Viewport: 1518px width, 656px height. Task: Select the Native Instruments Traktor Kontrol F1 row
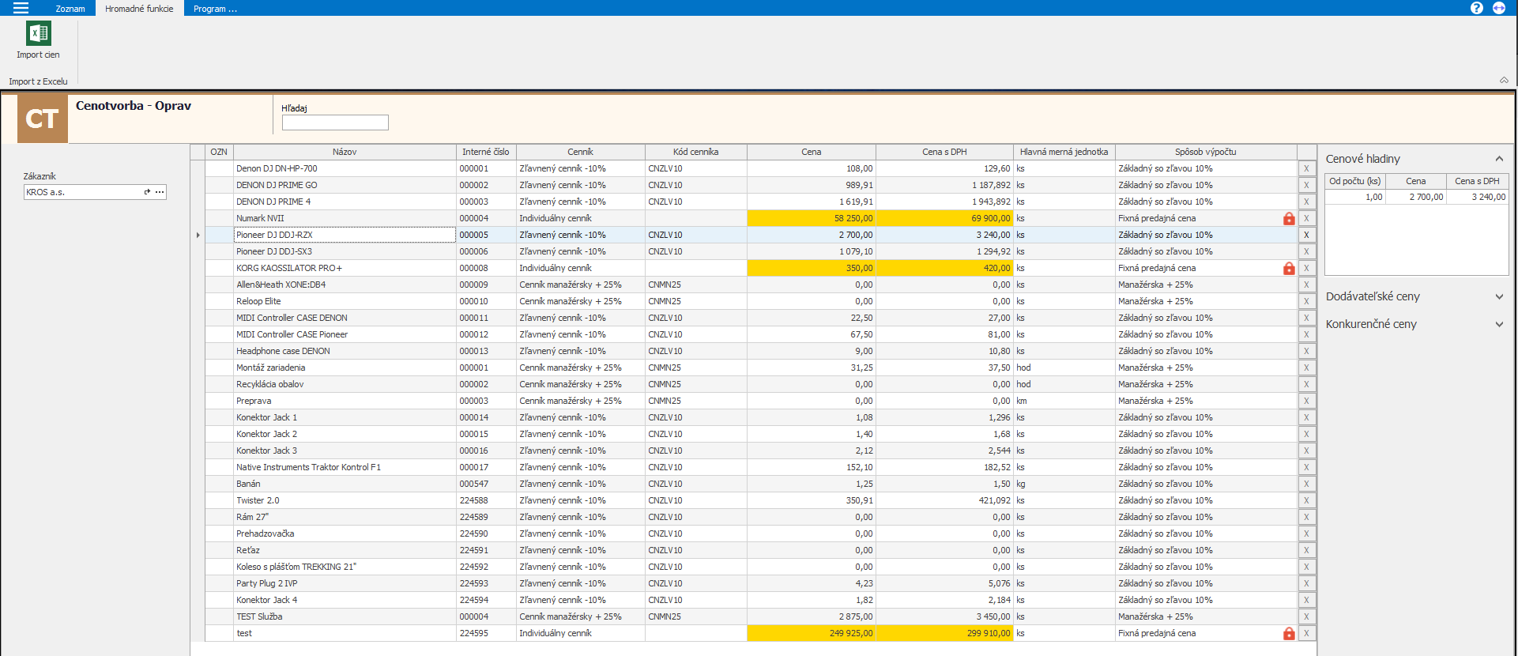click(x=345, y=467)
